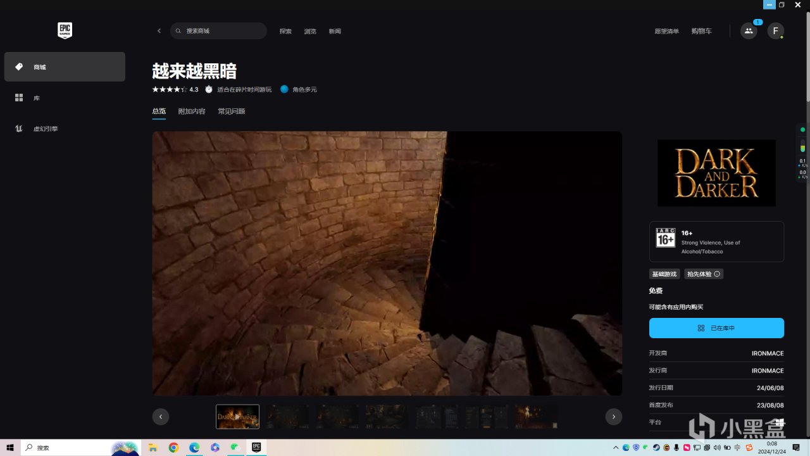Viewport: 810px width, 456px height.
Task: Click the network icon in system tray
Action: (697, 448)
